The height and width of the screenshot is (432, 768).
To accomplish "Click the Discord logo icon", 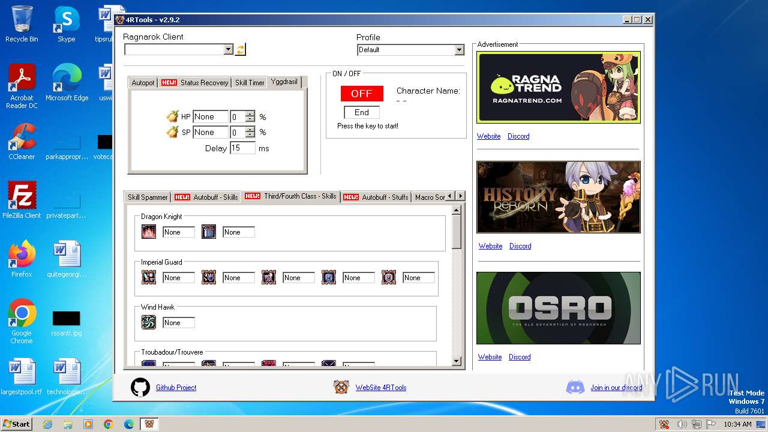I will pyautogui.click(x=575, y=388).
